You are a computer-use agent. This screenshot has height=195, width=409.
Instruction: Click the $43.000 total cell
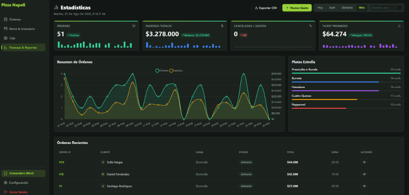click(x=292, y=174)
